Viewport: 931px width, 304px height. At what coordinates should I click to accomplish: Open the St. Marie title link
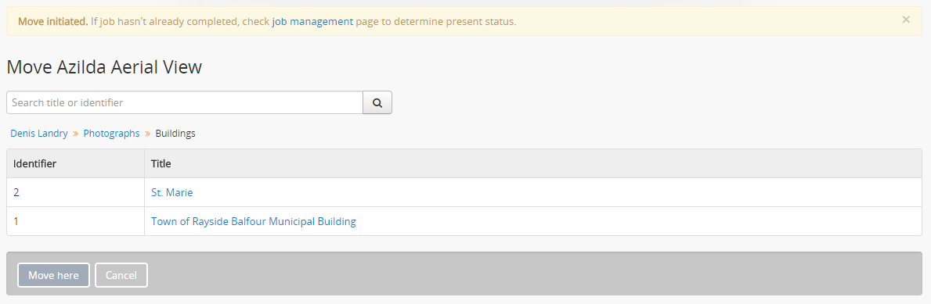[172, 192]
